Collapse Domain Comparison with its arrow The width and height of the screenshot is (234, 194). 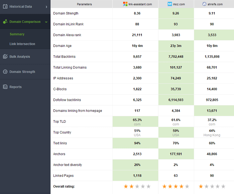(46, 22)
